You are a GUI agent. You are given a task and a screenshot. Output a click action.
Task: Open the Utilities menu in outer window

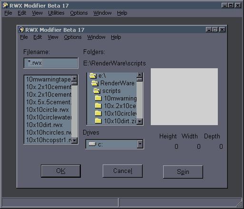(x=56, y=13)
